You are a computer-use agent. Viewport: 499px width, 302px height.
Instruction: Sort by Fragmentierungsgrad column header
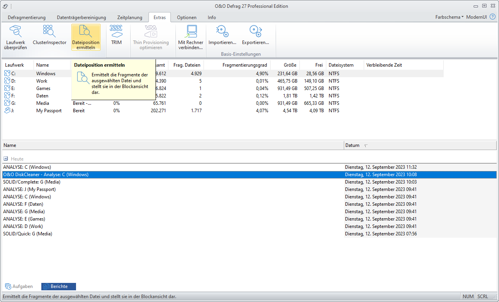coord(237,65)
